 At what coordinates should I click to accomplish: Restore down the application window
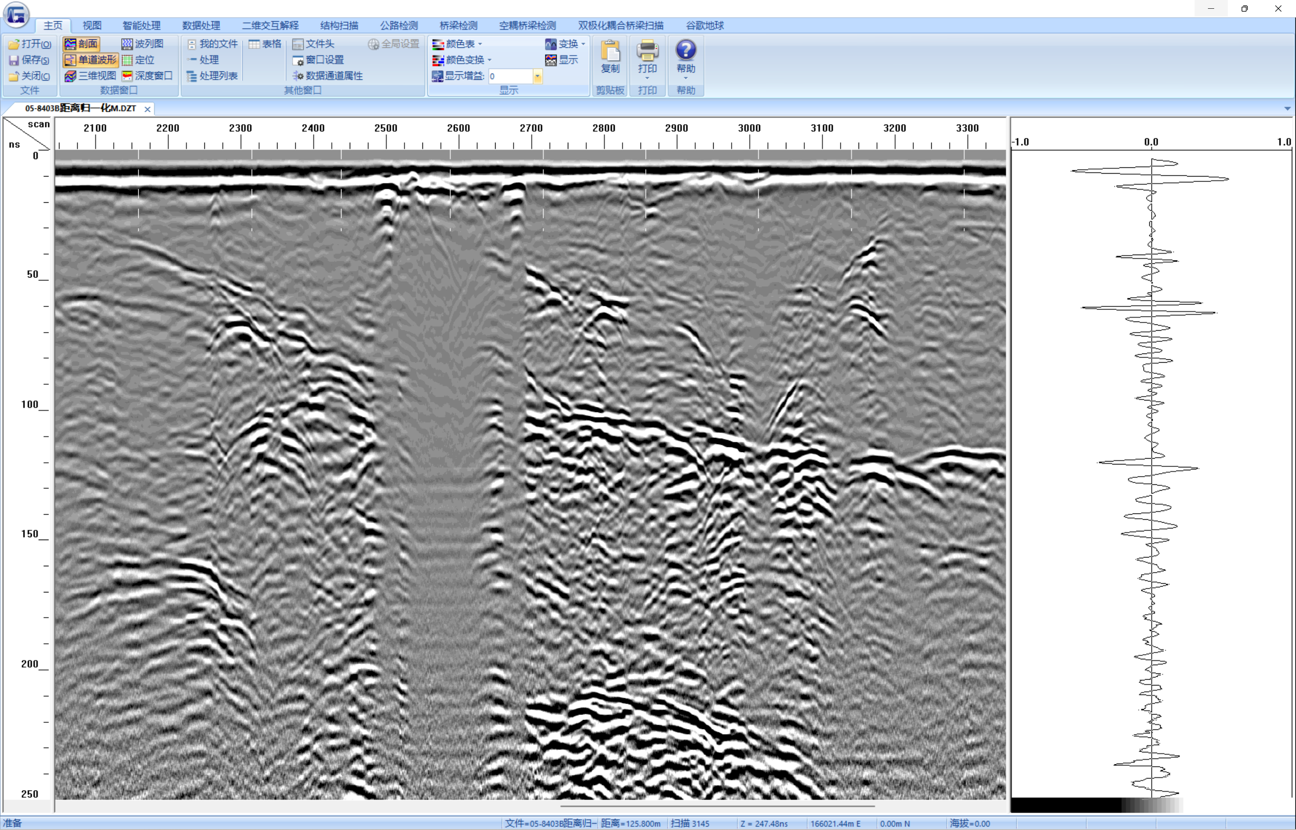click(1244, 9)
